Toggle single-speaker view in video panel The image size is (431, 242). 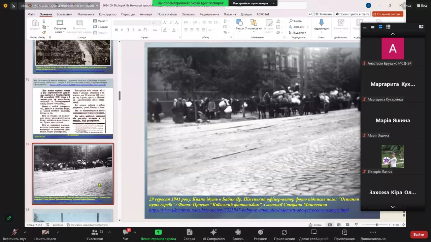pyautogui.click(x=373, y=27)
